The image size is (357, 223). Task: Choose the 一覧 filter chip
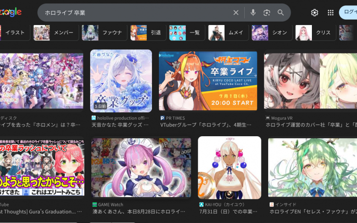[186, 33]
